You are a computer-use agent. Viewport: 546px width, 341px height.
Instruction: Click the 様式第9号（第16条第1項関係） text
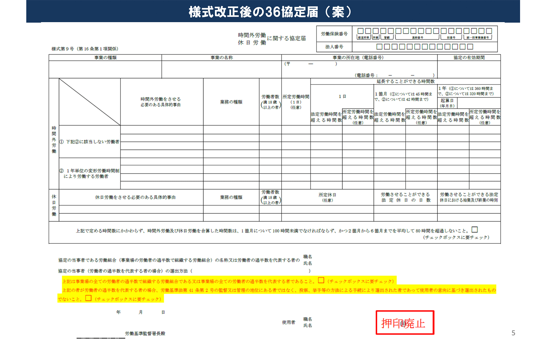[x=85, y=49]
